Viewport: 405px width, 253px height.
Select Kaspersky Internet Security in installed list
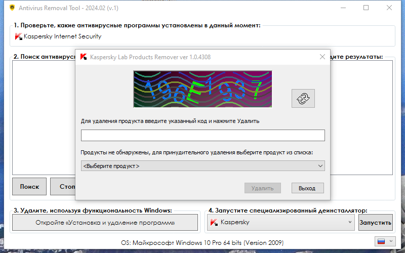coord(62,36)
